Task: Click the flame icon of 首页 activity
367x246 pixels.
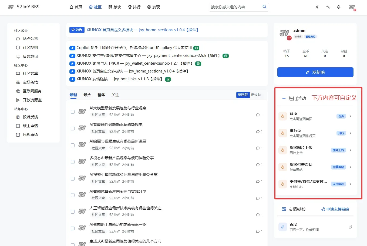Action: pyautogui.click(x=282, y=116)
